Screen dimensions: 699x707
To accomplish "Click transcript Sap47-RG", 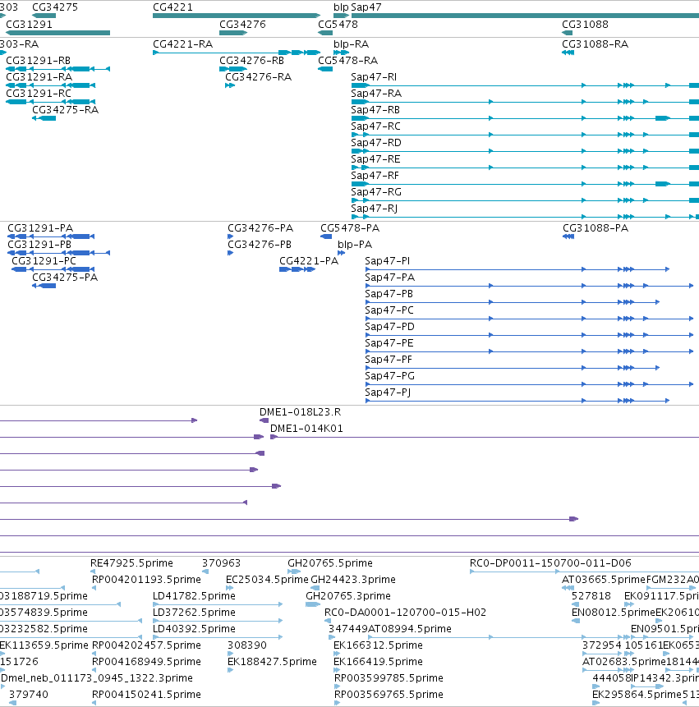I will click(376, 192).
